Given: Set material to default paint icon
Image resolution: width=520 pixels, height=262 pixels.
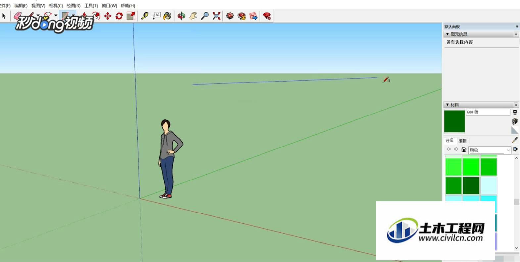Looking at the screenshot, I should (x=515, y=130).
